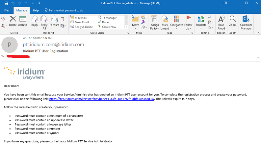261x160 pixels.
Task: Open the Help ribbon tab
Action: click(x=36, y=10)
